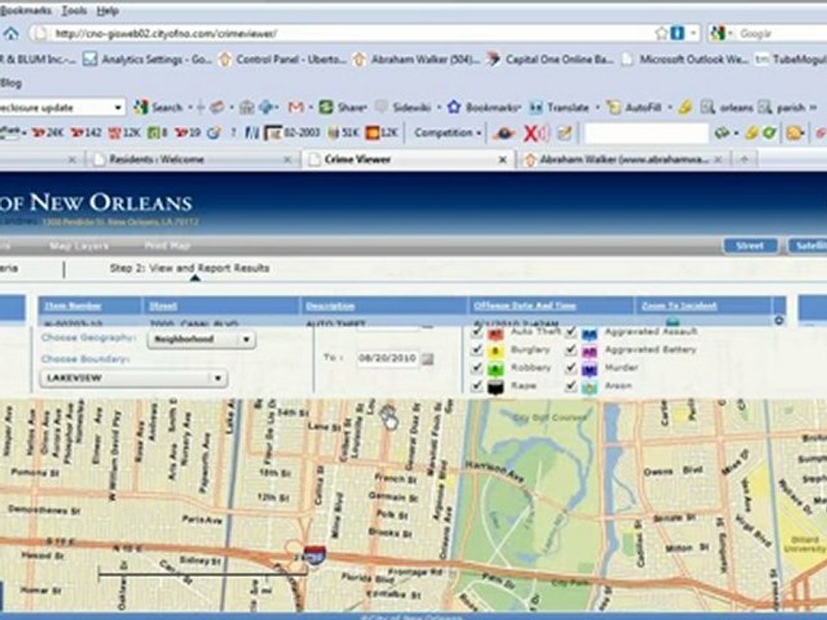The height and width of the screenshot is (620, 827).
Task: Click the Street column header
Action: pos(163,306)
